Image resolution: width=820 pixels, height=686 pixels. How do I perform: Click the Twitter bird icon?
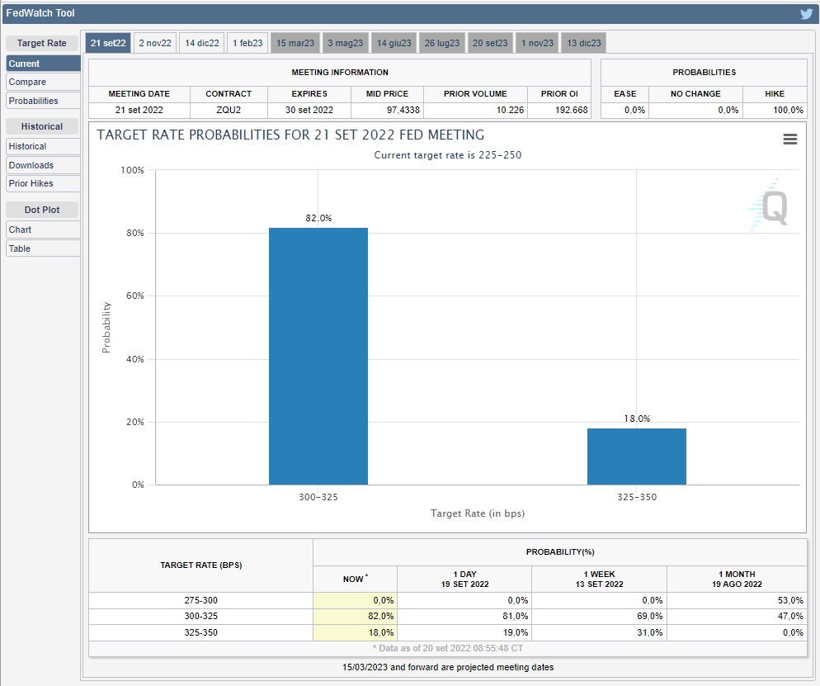(807, 13)
